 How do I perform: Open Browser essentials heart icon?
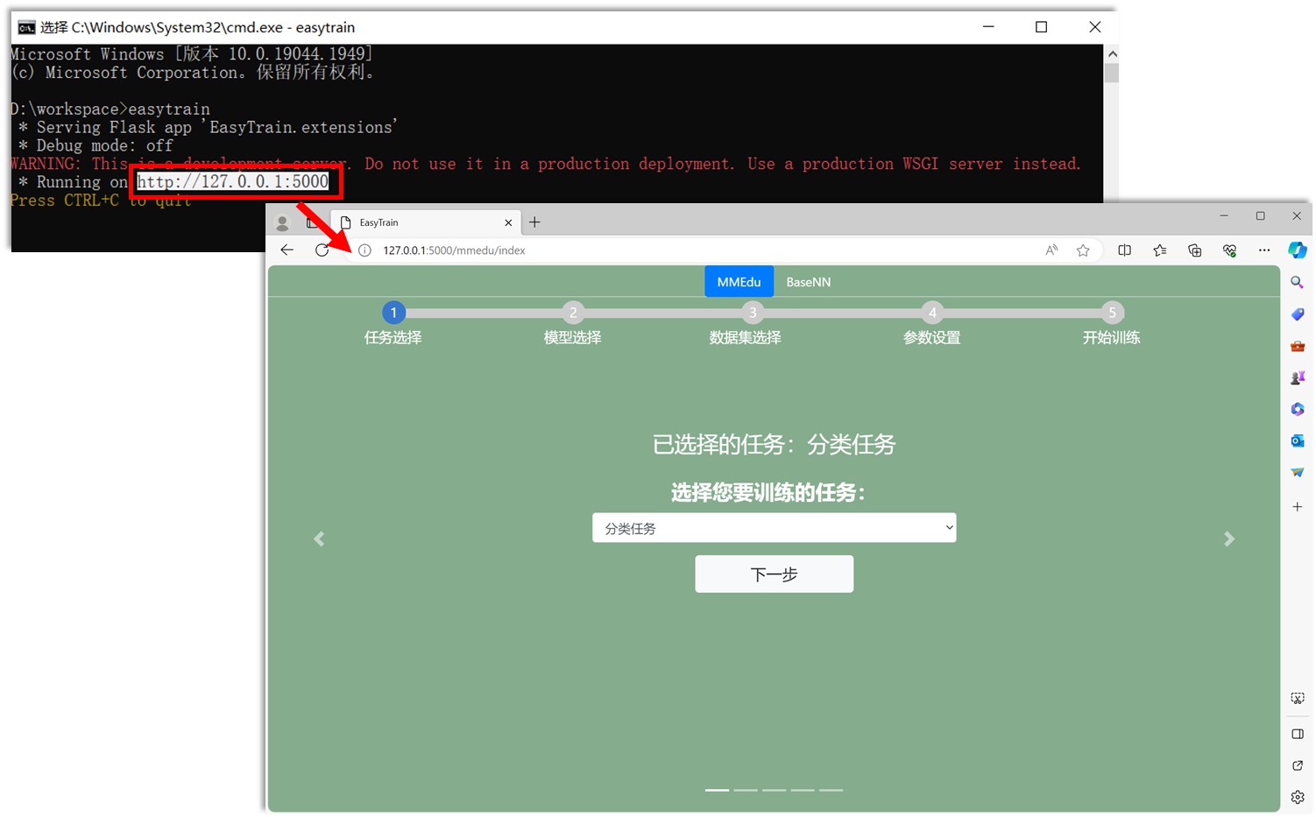pyautogui.click(x=1229, y=250)
